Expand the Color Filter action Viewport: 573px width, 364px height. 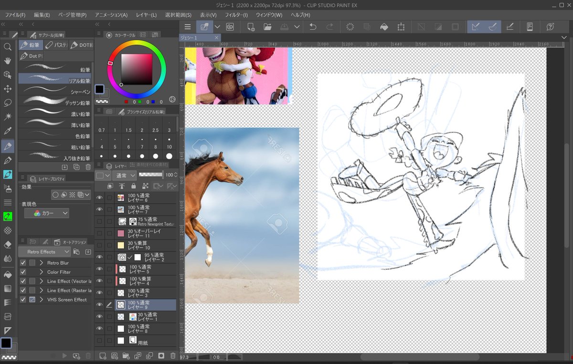pyautogui.click(x=41, y=272)
